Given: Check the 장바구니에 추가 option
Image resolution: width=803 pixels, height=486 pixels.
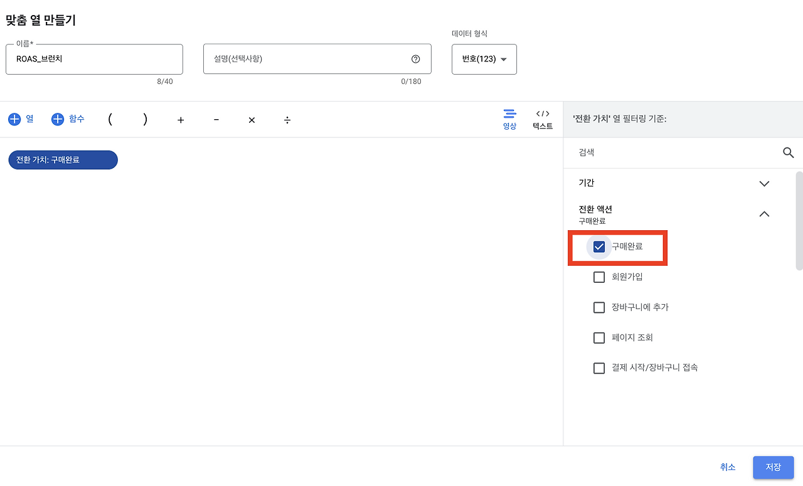Looking at the screenshot, I should (x=599, y=307).
